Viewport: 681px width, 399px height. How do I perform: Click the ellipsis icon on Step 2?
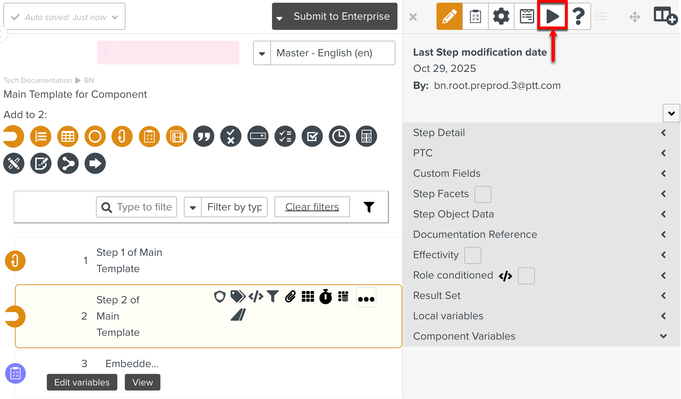366,297
